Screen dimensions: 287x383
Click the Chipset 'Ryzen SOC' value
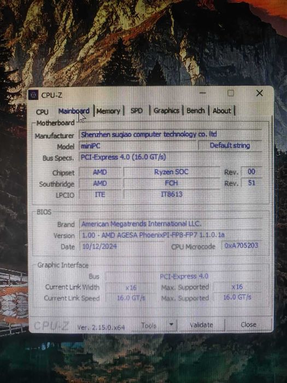[x=171, y=172]
